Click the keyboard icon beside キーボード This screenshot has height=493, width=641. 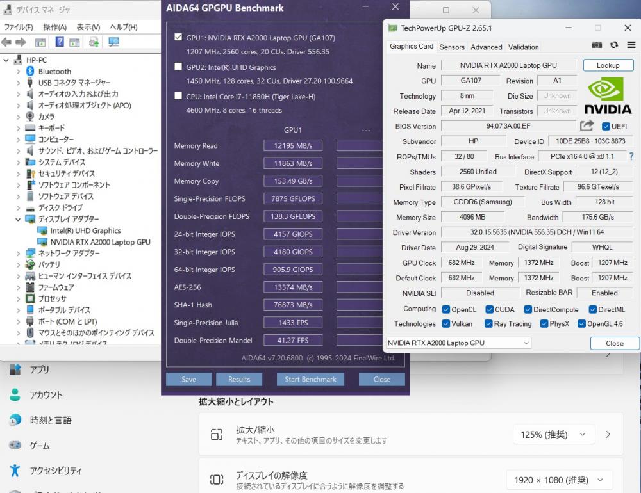(x=30, y=128)
